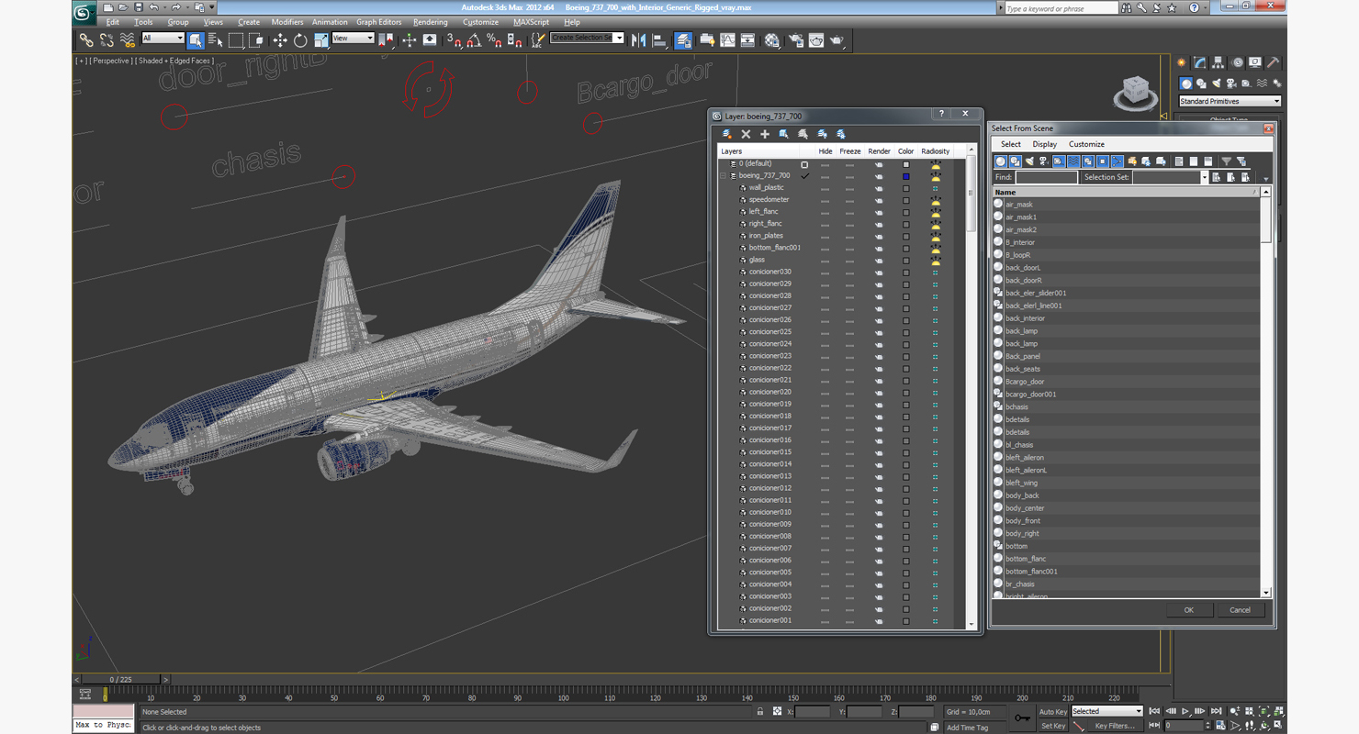Click the Mirror tool icon

coord(639,39)
